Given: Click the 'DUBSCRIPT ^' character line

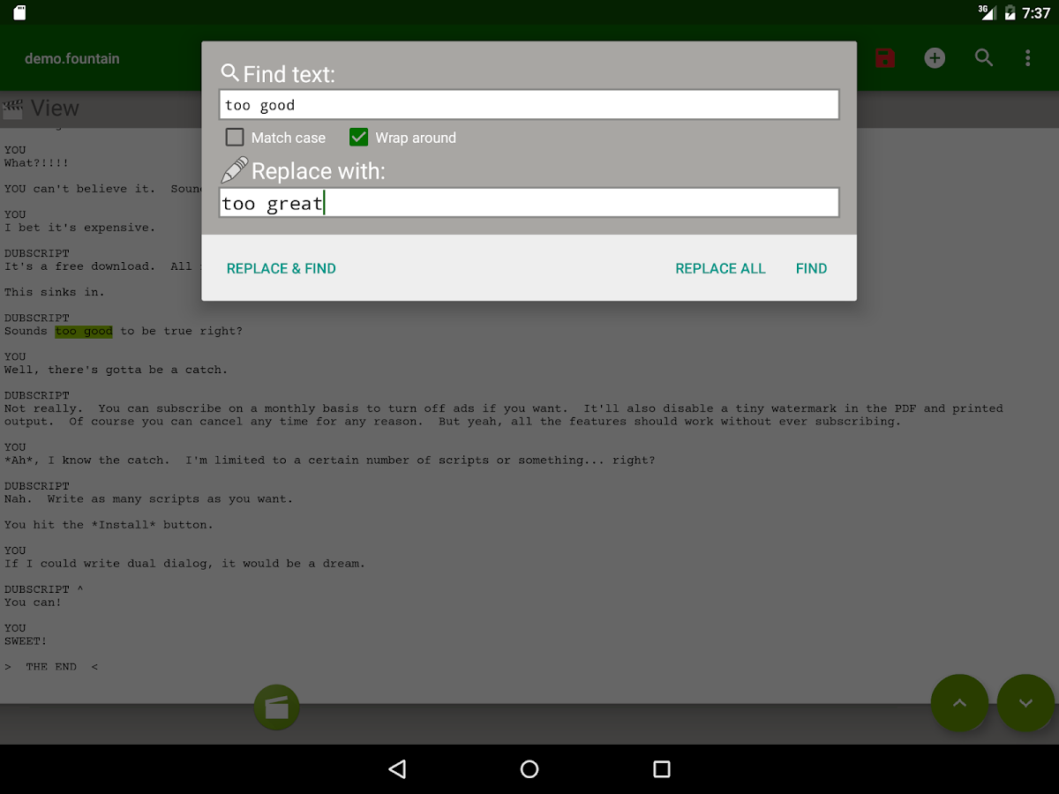Looking at the screenshot, I should click(43, 589).
